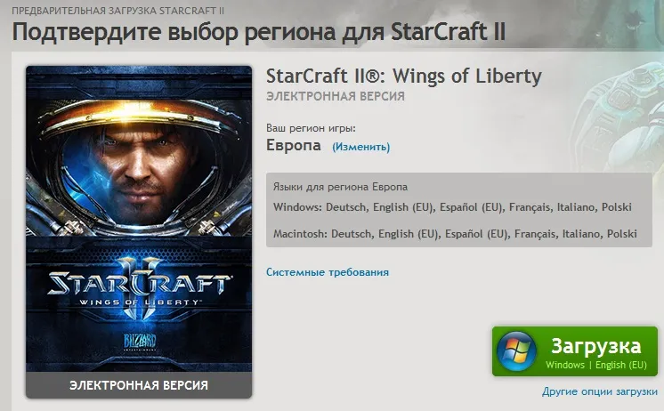This screenshot has height=411, width=664.
Task: Click the StarCraft II box art image
Action: tap(139, 232)
